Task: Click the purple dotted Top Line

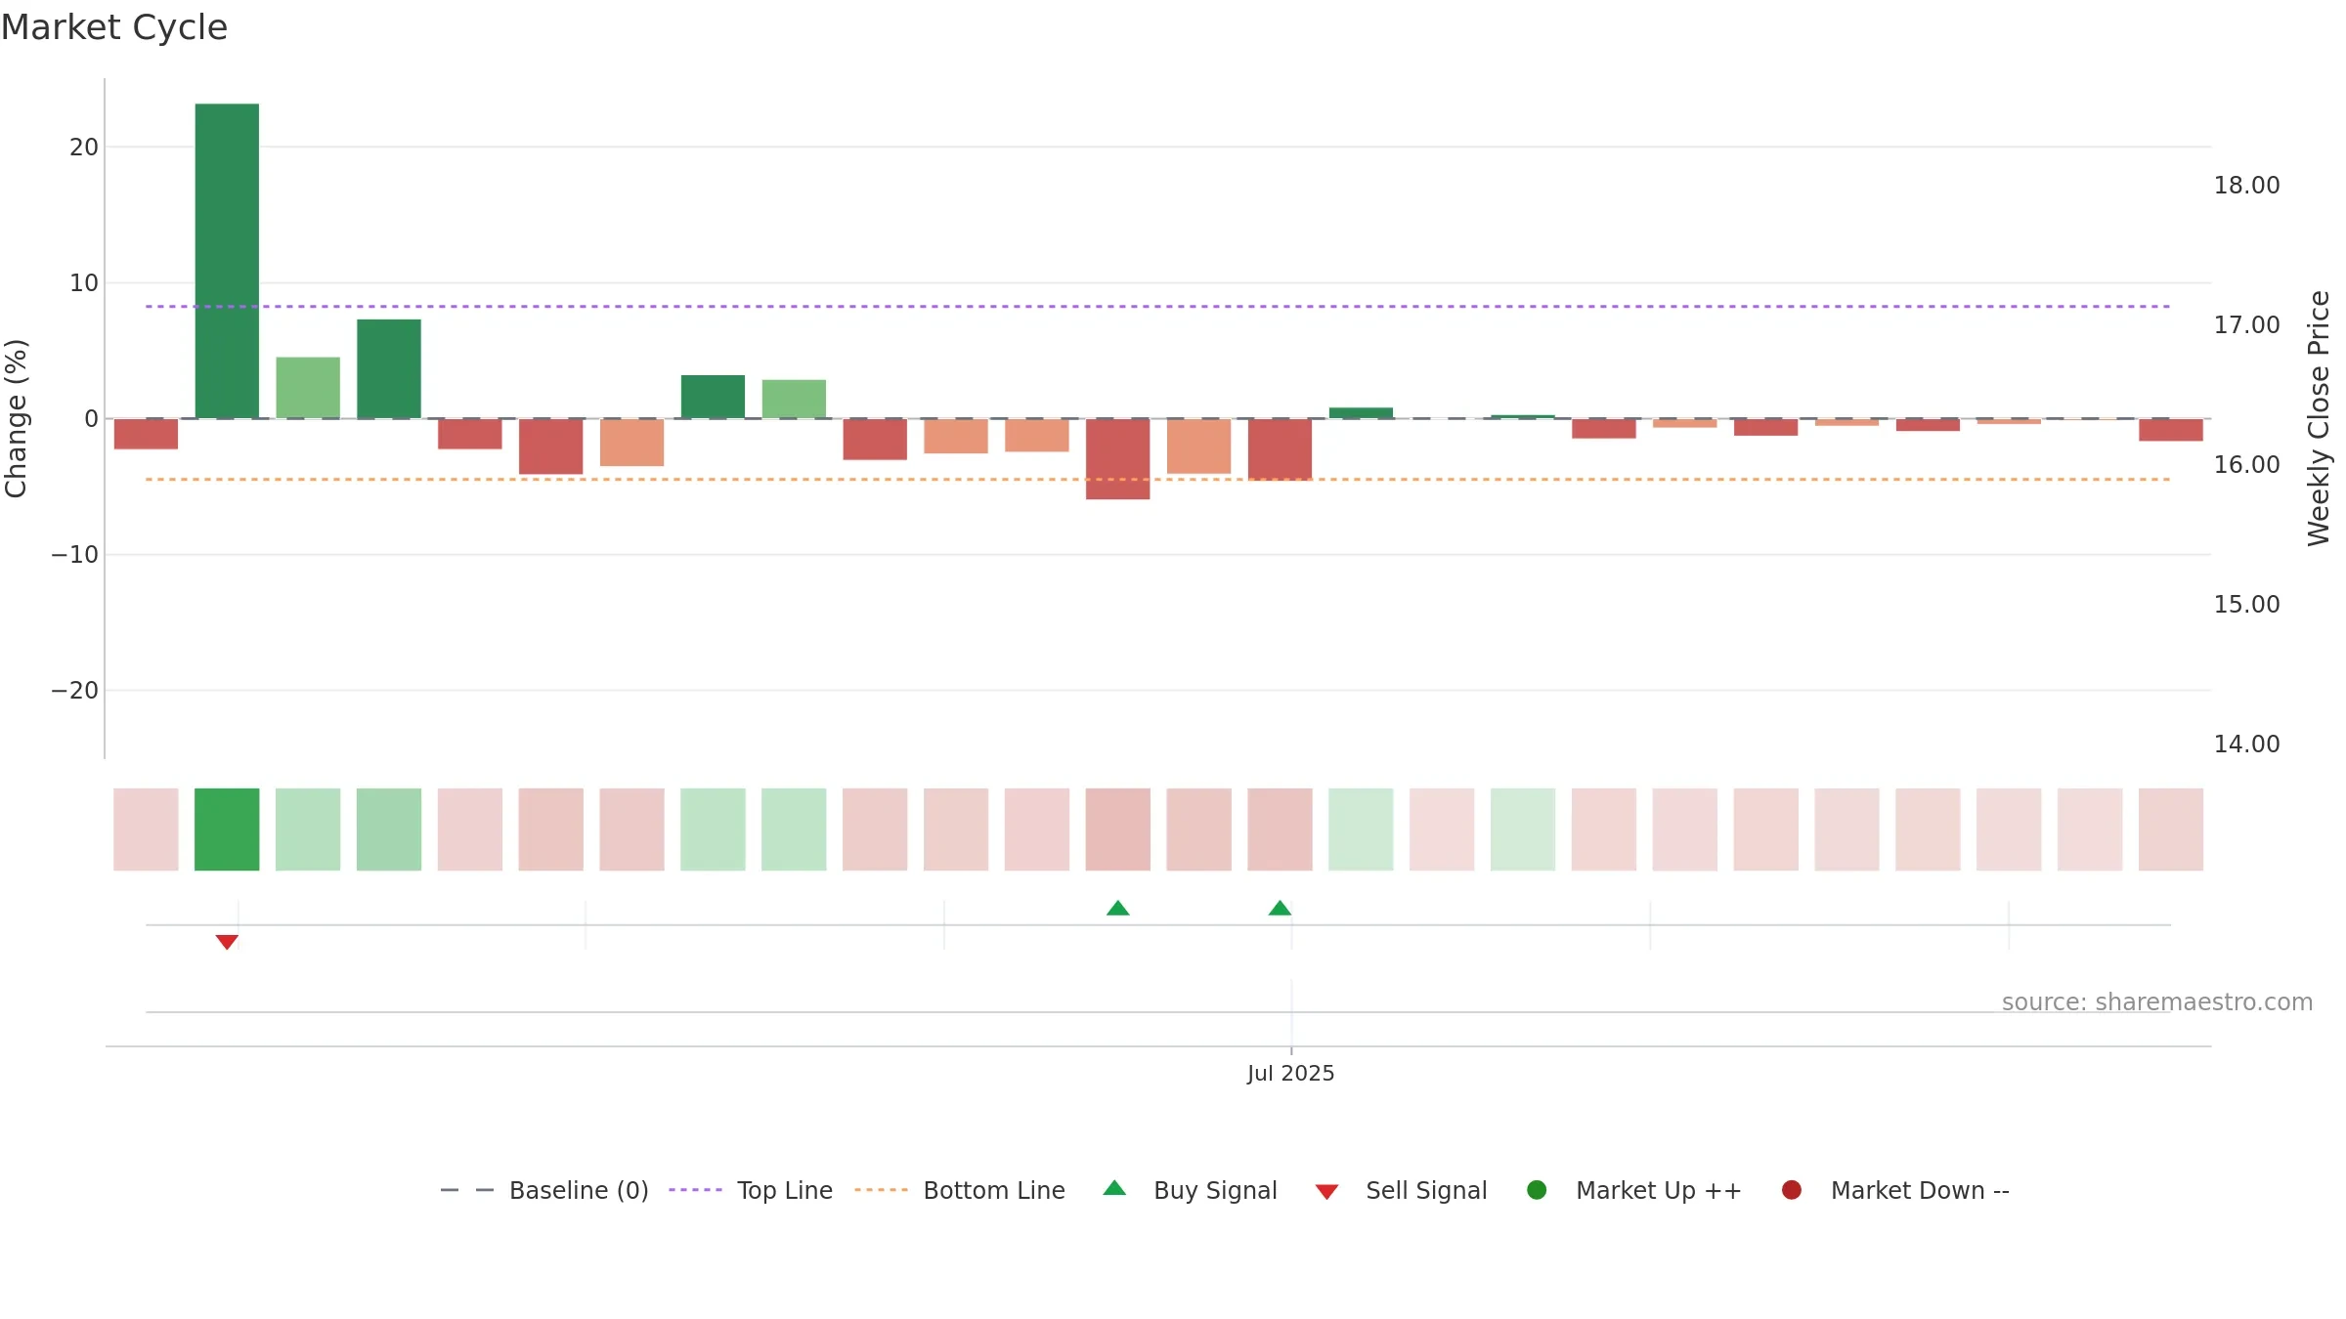Action: click(1157, 307)
